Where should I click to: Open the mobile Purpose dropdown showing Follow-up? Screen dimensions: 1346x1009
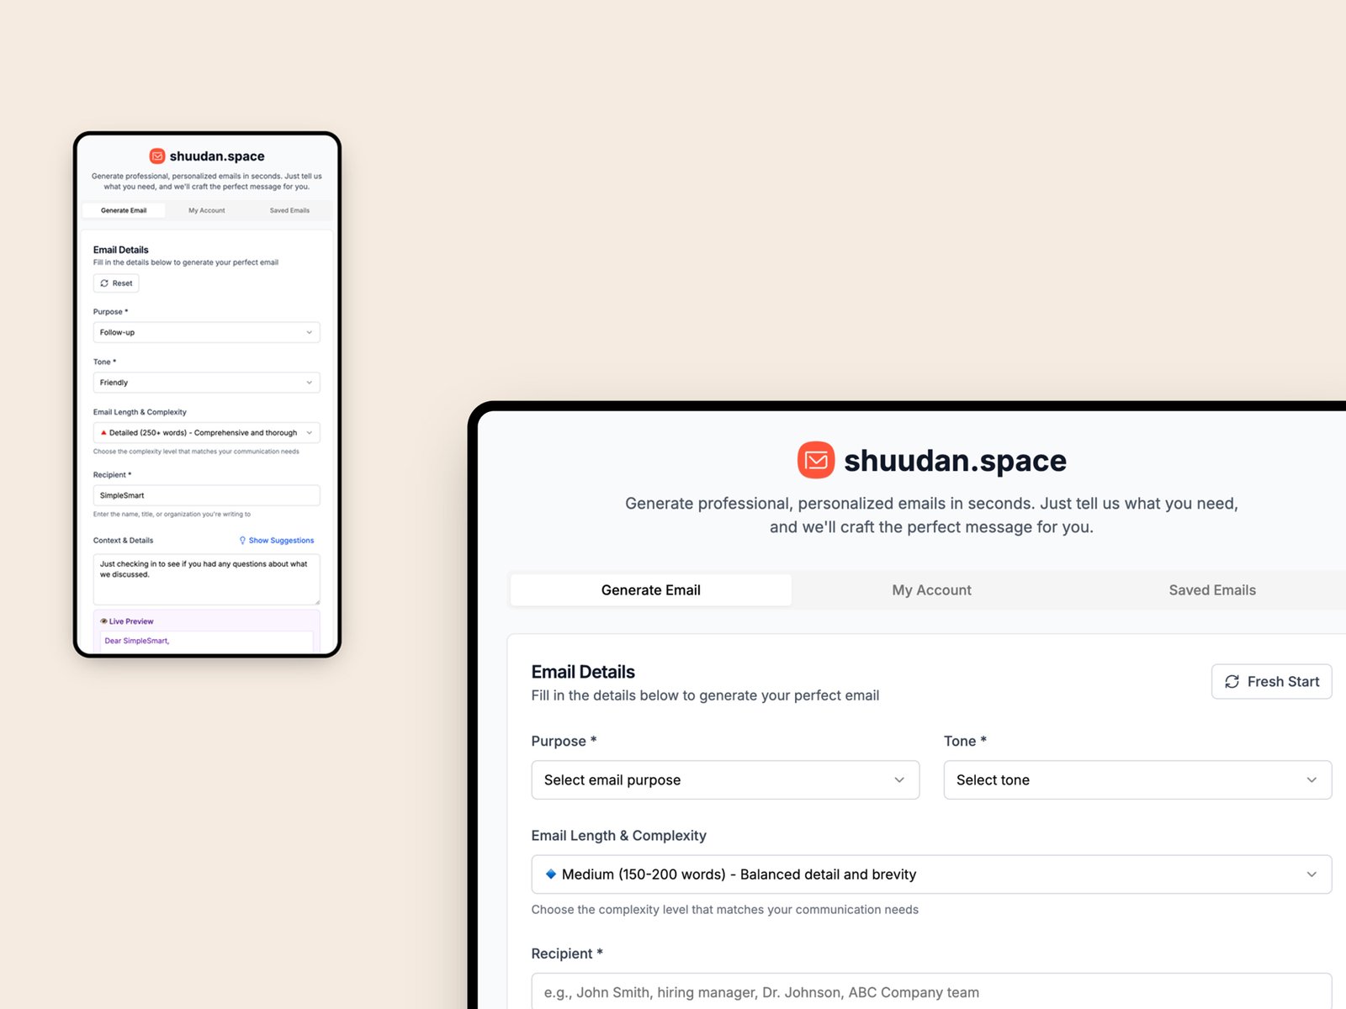206,332
